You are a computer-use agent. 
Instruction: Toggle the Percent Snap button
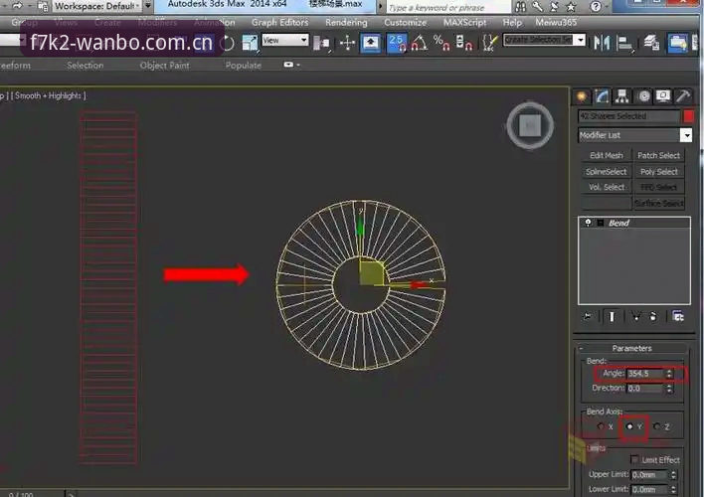tap(441, 43)
